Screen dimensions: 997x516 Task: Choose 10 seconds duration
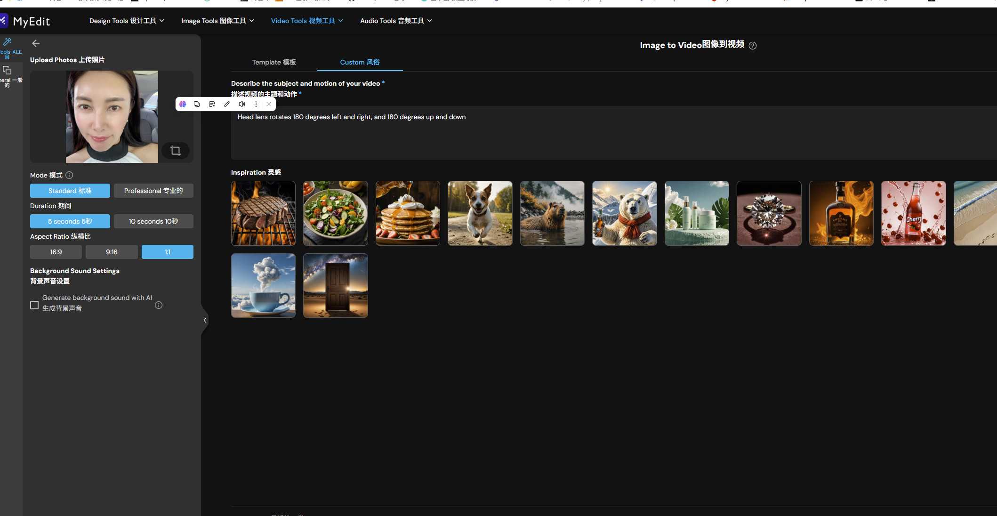tap(153, 221)
